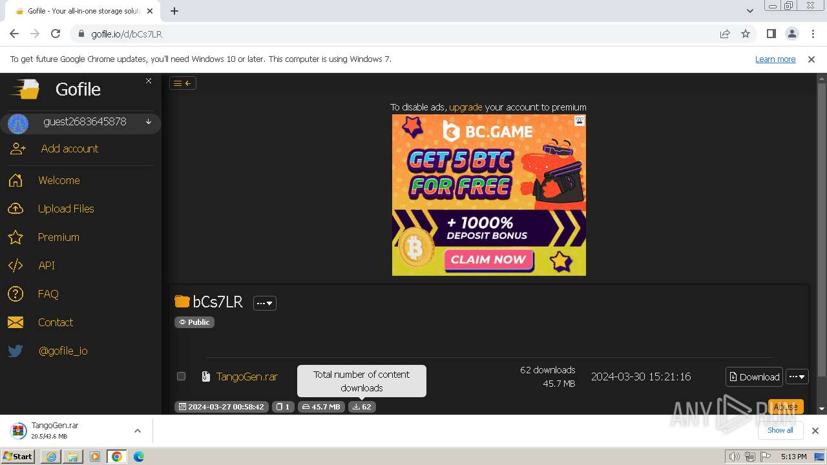827x465 pixels.
Task: Click the page vertical scrollbar
Action: (x=822, y=230)
